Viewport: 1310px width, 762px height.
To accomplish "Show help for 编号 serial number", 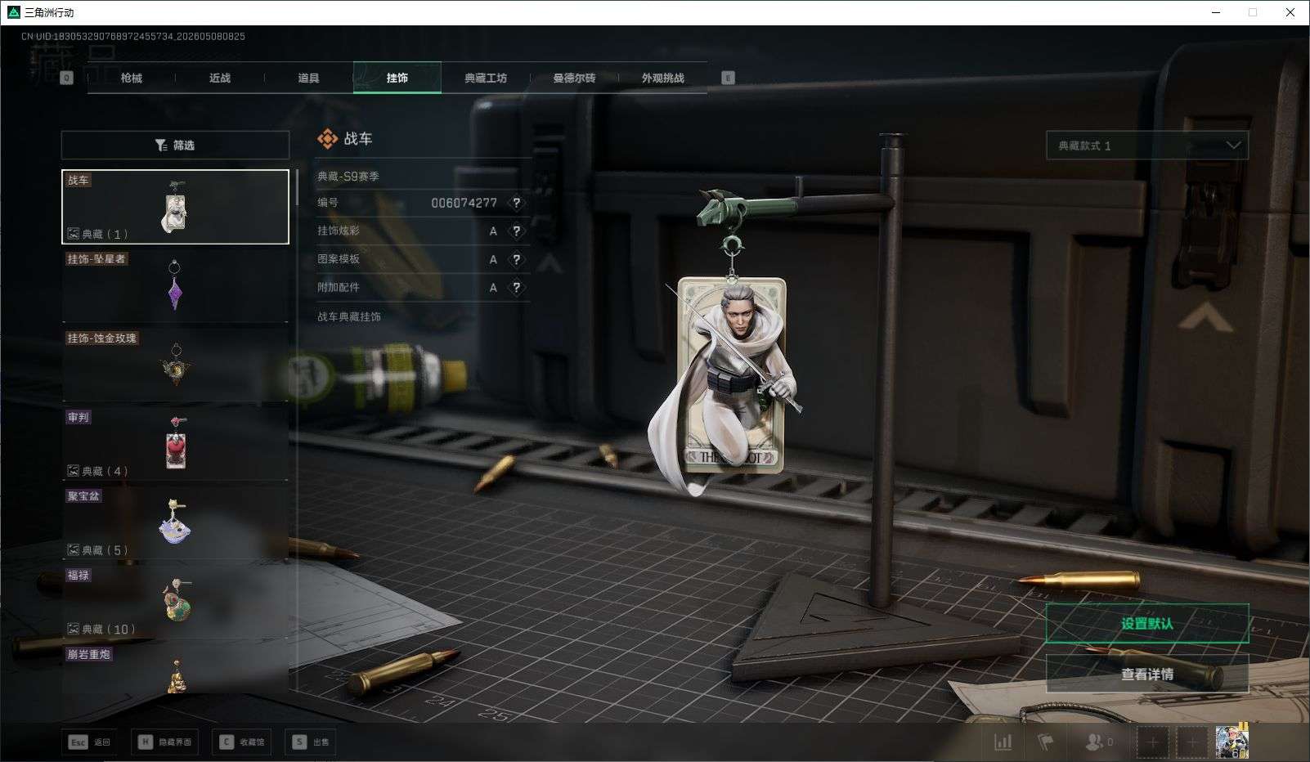I will (x=516, y=203).
